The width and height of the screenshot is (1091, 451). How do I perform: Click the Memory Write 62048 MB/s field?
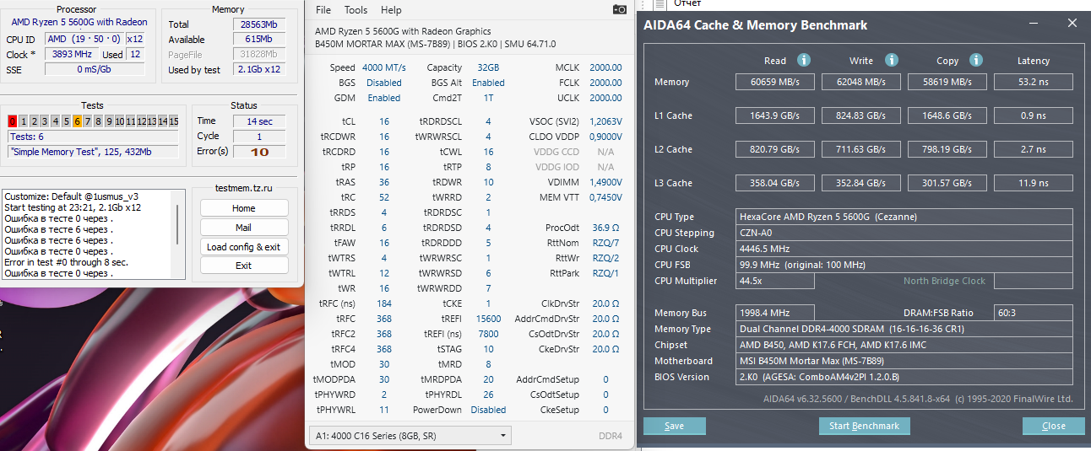click(x=860, y=82)
